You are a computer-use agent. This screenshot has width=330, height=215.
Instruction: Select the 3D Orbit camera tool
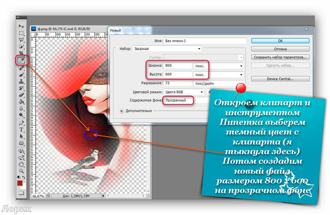point(21,158)
